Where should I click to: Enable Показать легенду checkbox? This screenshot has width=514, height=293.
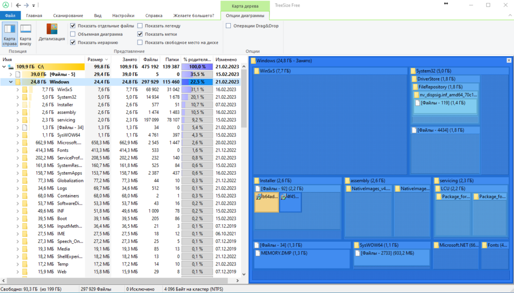click(x=140, y=26)
